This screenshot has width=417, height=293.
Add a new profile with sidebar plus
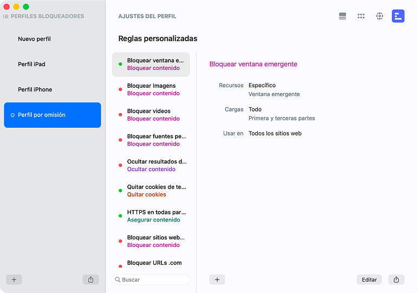(14, 279)
